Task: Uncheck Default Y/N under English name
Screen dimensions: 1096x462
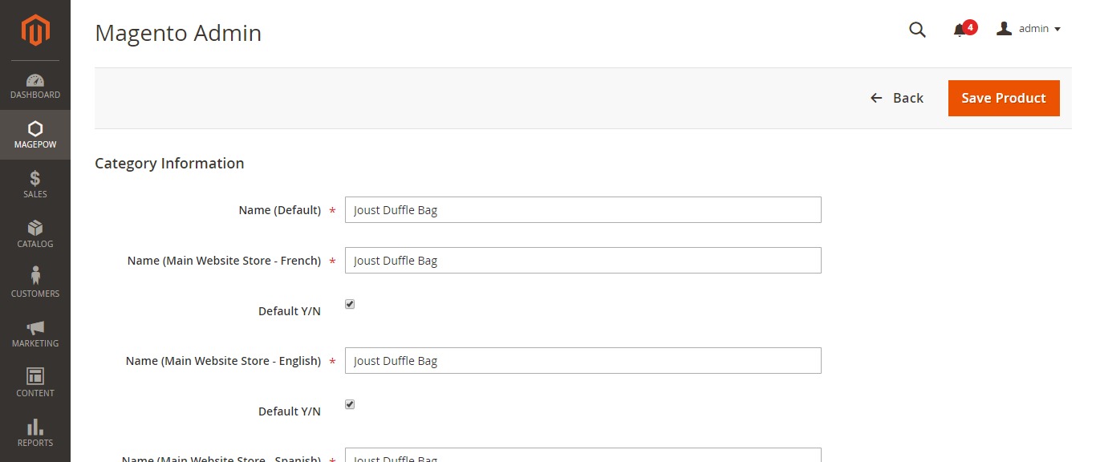Action: [350, 404]
